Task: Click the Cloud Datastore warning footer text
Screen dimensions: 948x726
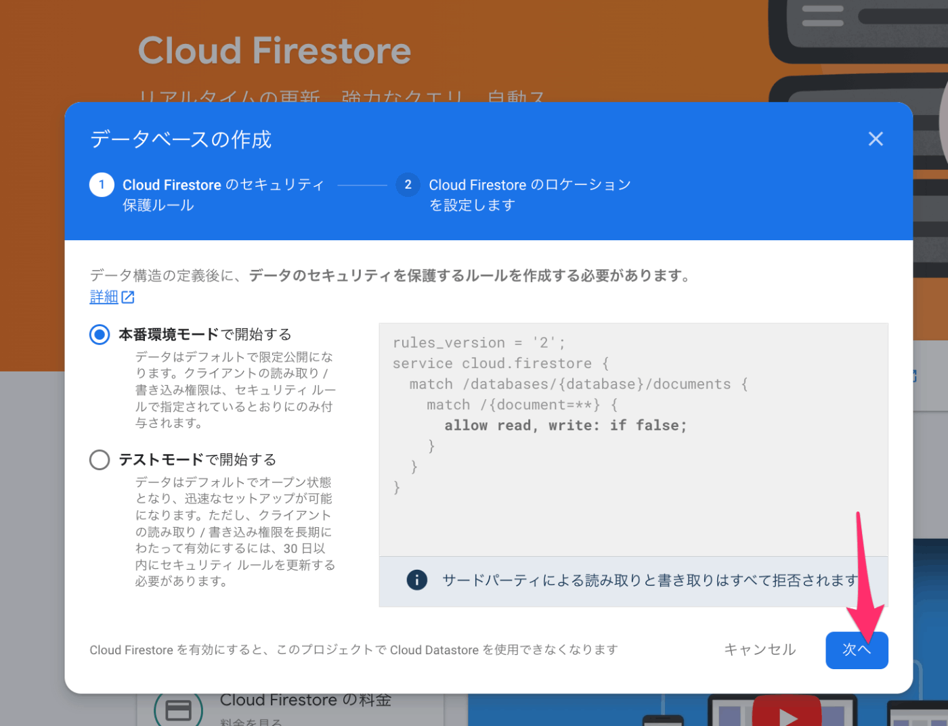Action: coord(353,650)
